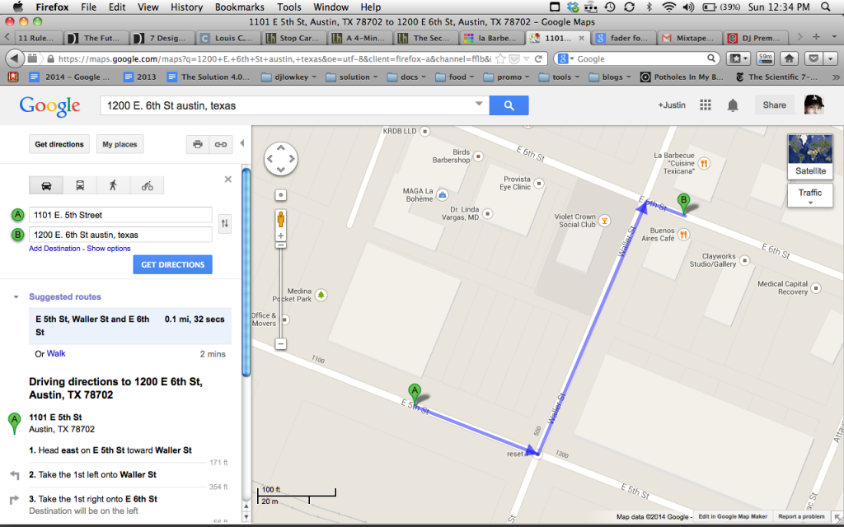Click Violet Crown Social Club bar icon
Screen dimensions: 844x527
(604, 221)
